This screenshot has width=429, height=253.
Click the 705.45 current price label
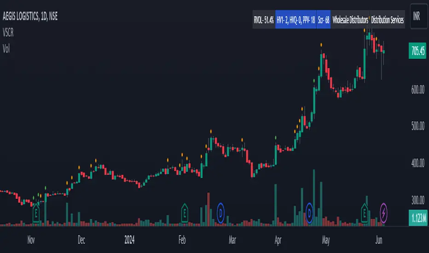417,51
